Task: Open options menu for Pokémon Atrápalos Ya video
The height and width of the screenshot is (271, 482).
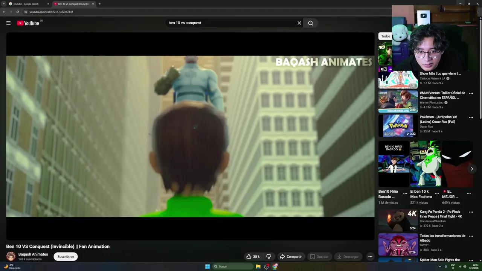Action: 471,117
